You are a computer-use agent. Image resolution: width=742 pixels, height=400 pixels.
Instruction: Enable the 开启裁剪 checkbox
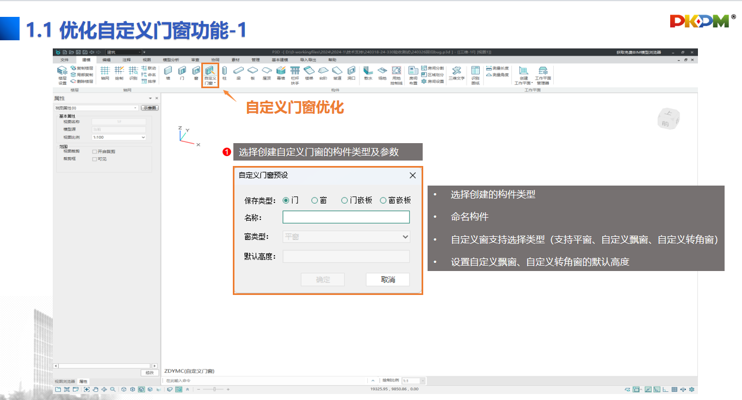pyautogui.click(x=95, y=151)
